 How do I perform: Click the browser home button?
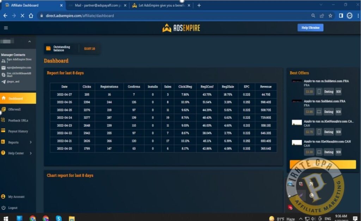[31, 15]
